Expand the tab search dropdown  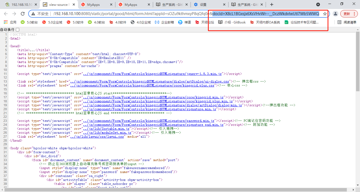318,4
